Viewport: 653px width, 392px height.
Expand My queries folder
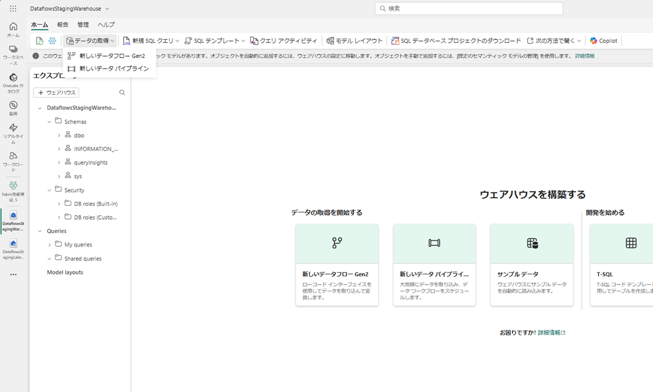point(49,245)
